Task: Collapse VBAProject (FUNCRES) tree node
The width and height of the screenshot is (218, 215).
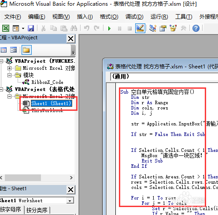Action: tap(1, 61)
